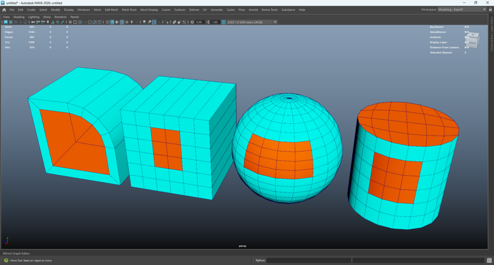Toggle use all lights bulb icon

[132, 22]
